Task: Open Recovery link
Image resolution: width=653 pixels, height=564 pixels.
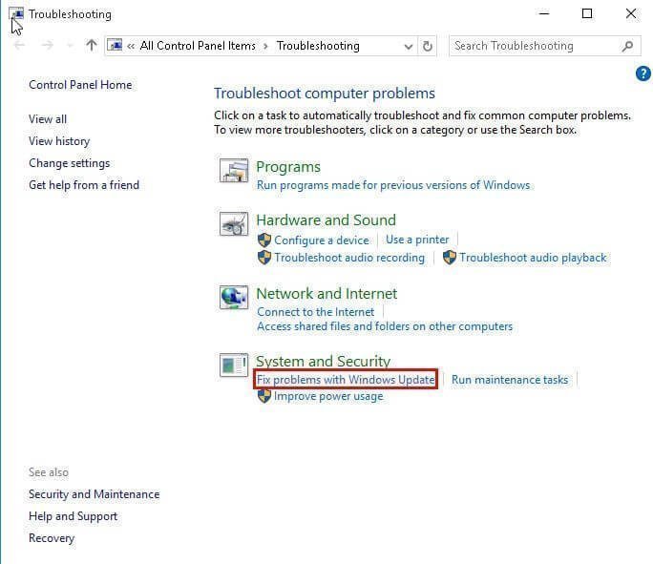Action: (x=52, y=538)
